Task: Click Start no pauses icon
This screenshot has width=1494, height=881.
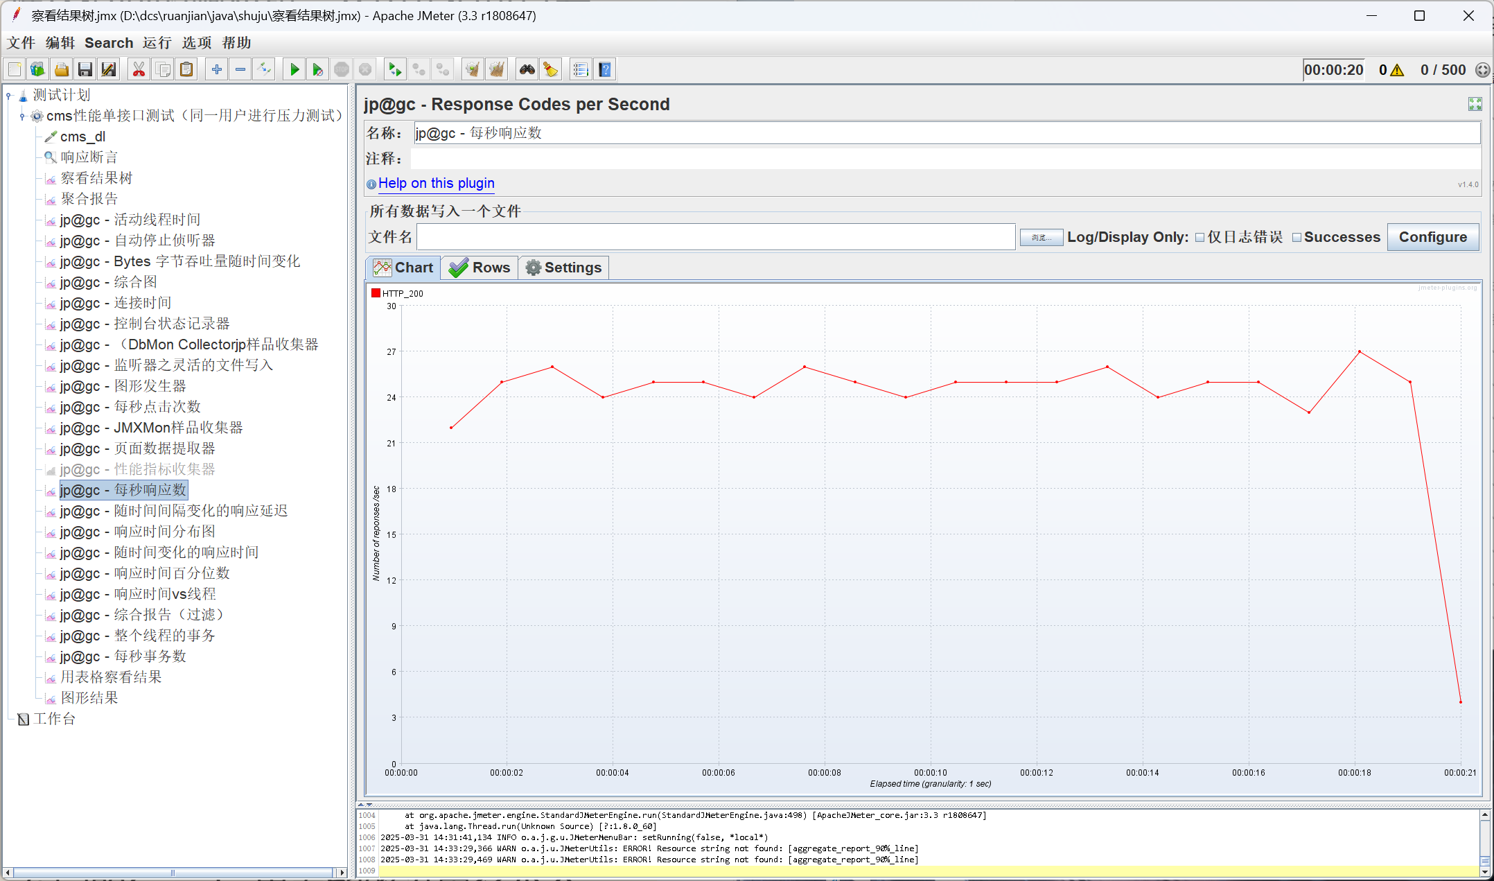Action: pos(318,69)
